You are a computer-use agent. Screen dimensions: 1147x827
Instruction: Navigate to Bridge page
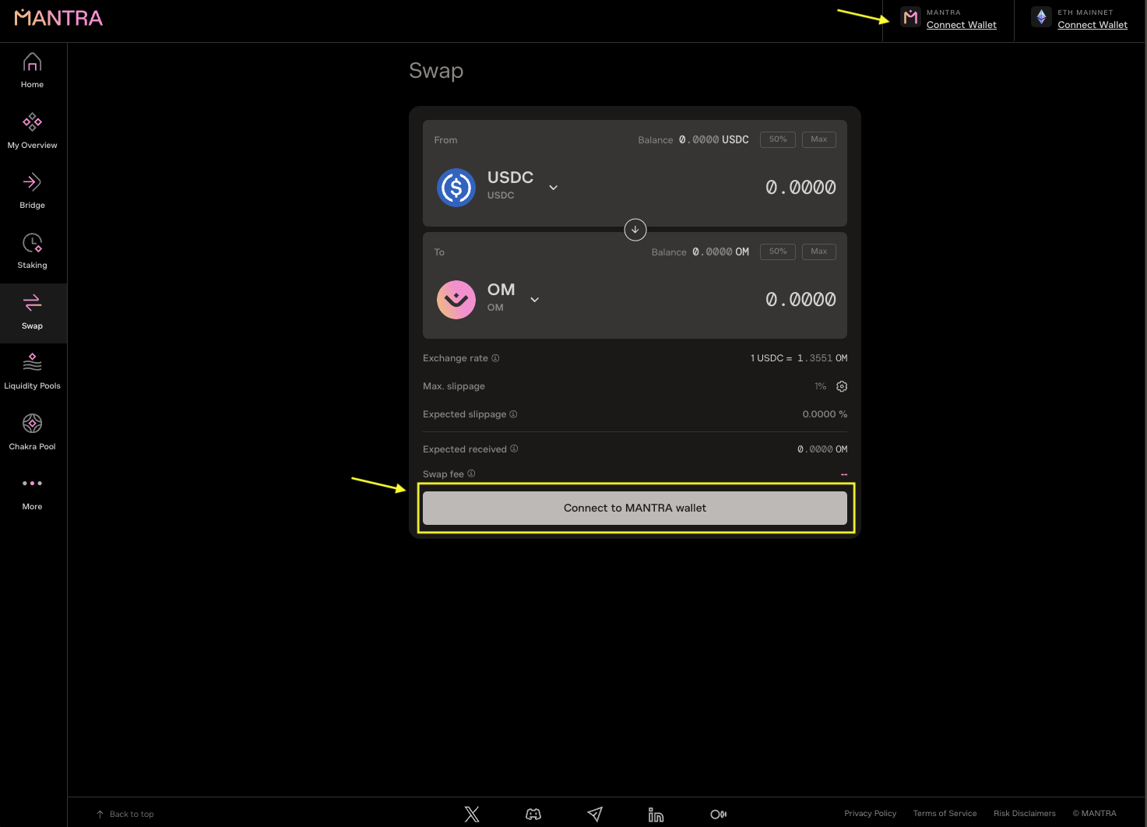(32, 191)
